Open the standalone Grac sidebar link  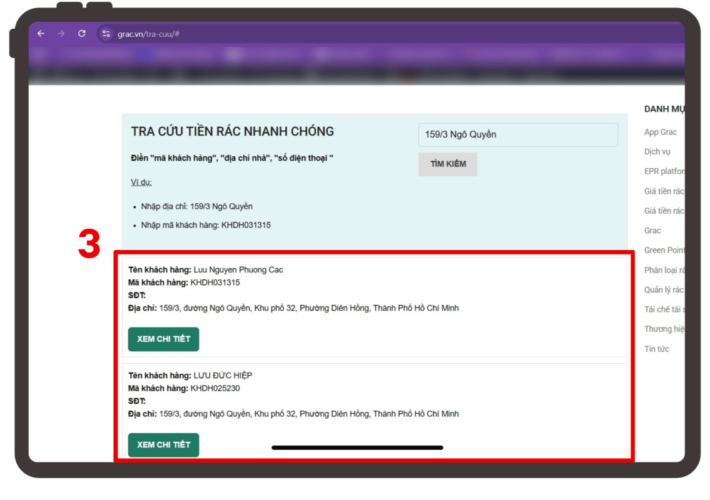click(652, 231)
